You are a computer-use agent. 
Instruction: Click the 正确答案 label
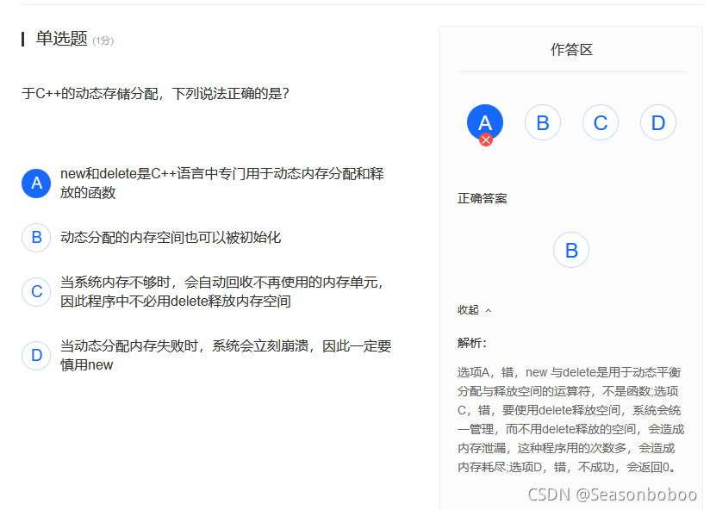[x=483, y=198]
